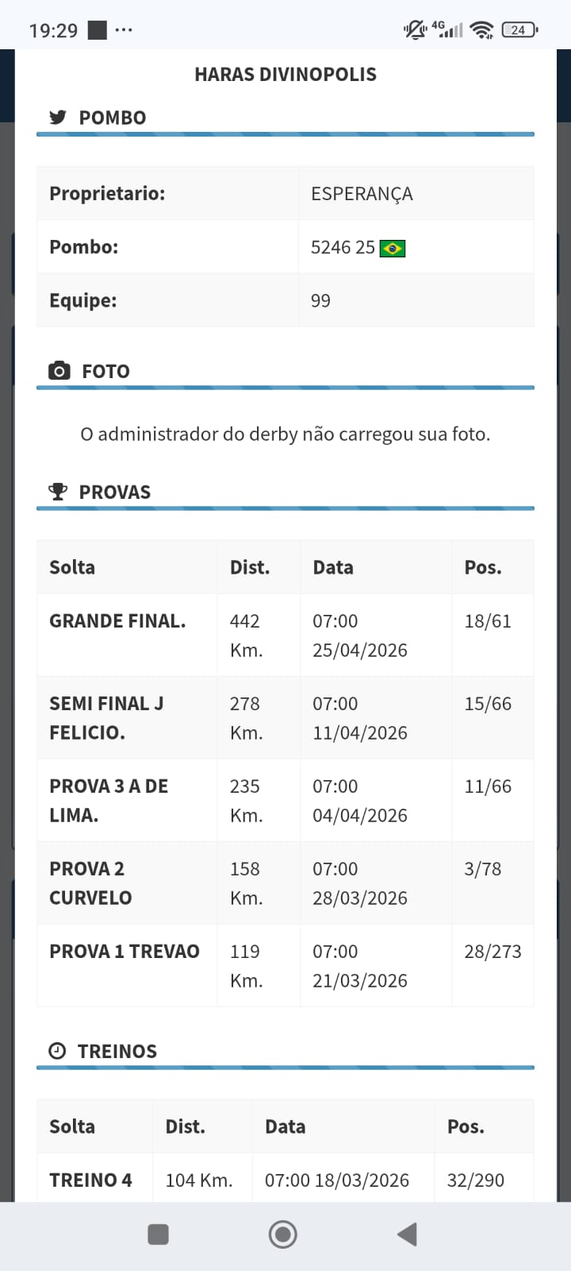Tap the HARAS DIVINOPOLIS title
The height and width of the screenshot is (1271, 571).
click(285, 75)
